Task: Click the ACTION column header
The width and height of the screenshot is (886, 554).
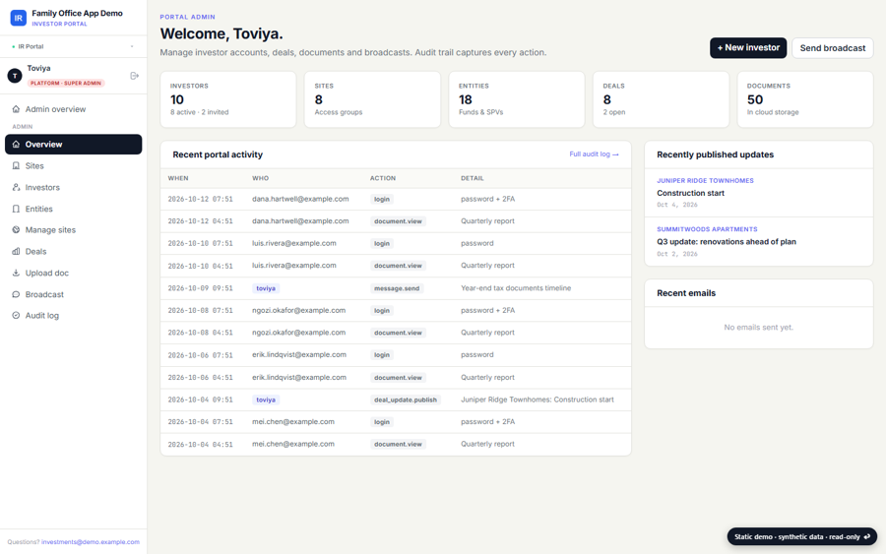Action: point(383,178)
